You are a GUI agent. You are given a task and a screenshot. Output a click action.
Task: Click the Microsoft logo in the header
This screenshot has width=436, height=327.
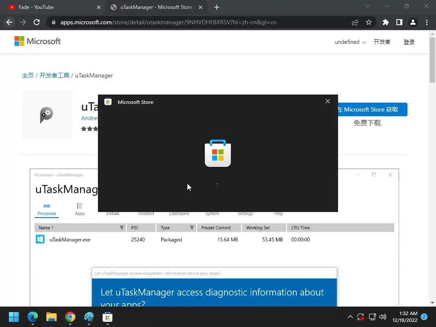(x=37, y=41)
